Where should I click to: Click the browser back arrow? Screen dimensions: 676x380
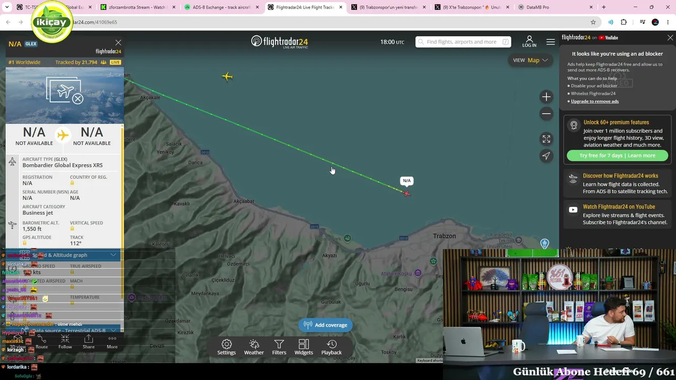click(x=8, y=22)
